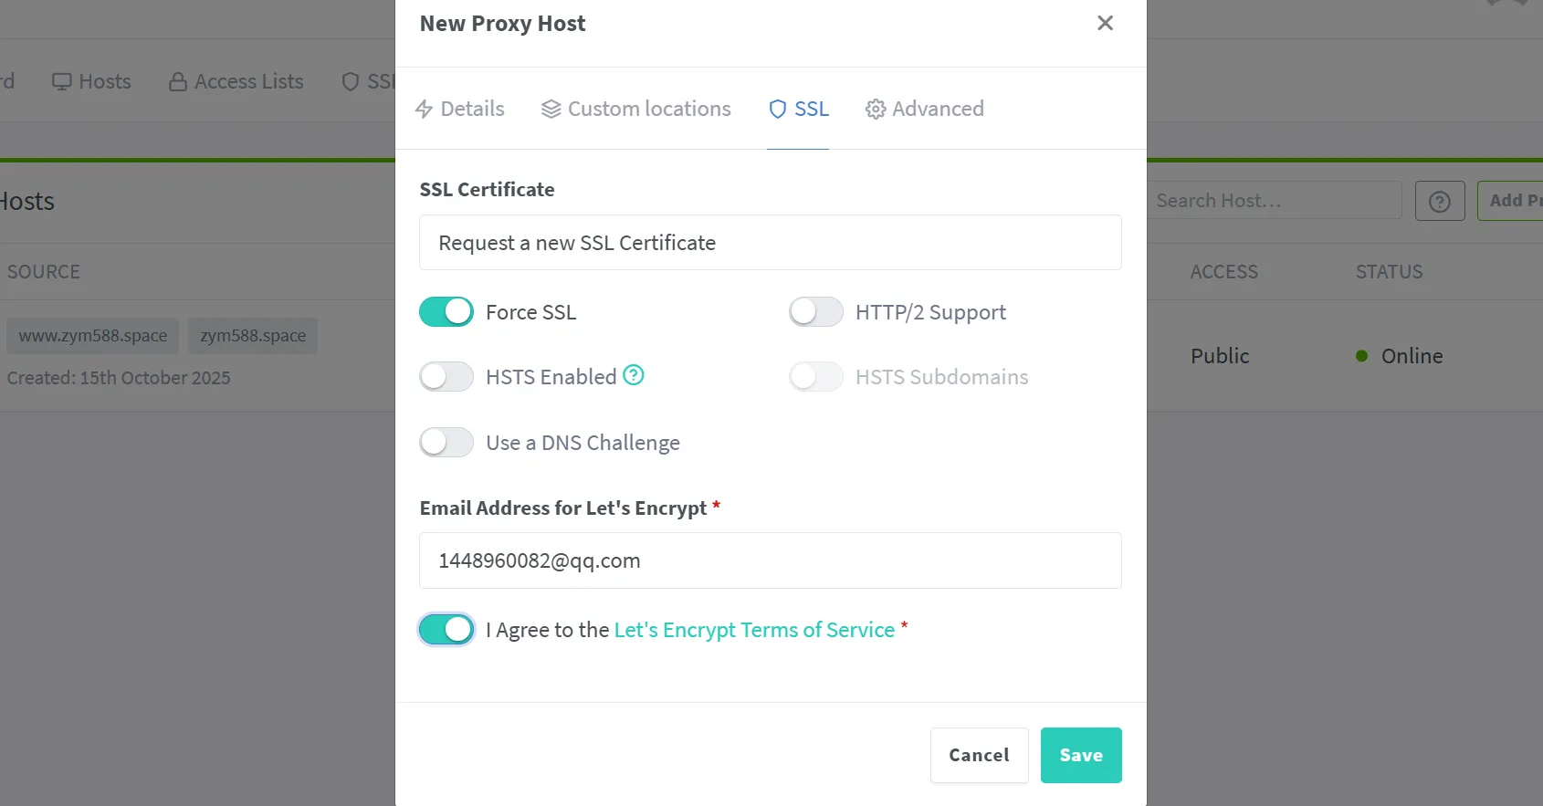Viewport: 1543px width, 806px height.
Task: Click the SSL shield icon in dialog
Action: [778, 110]
